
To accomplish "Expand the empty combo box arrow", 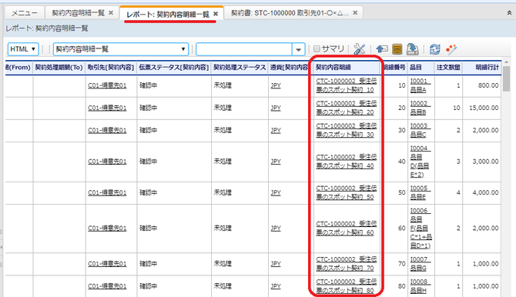I will [299, 49].
